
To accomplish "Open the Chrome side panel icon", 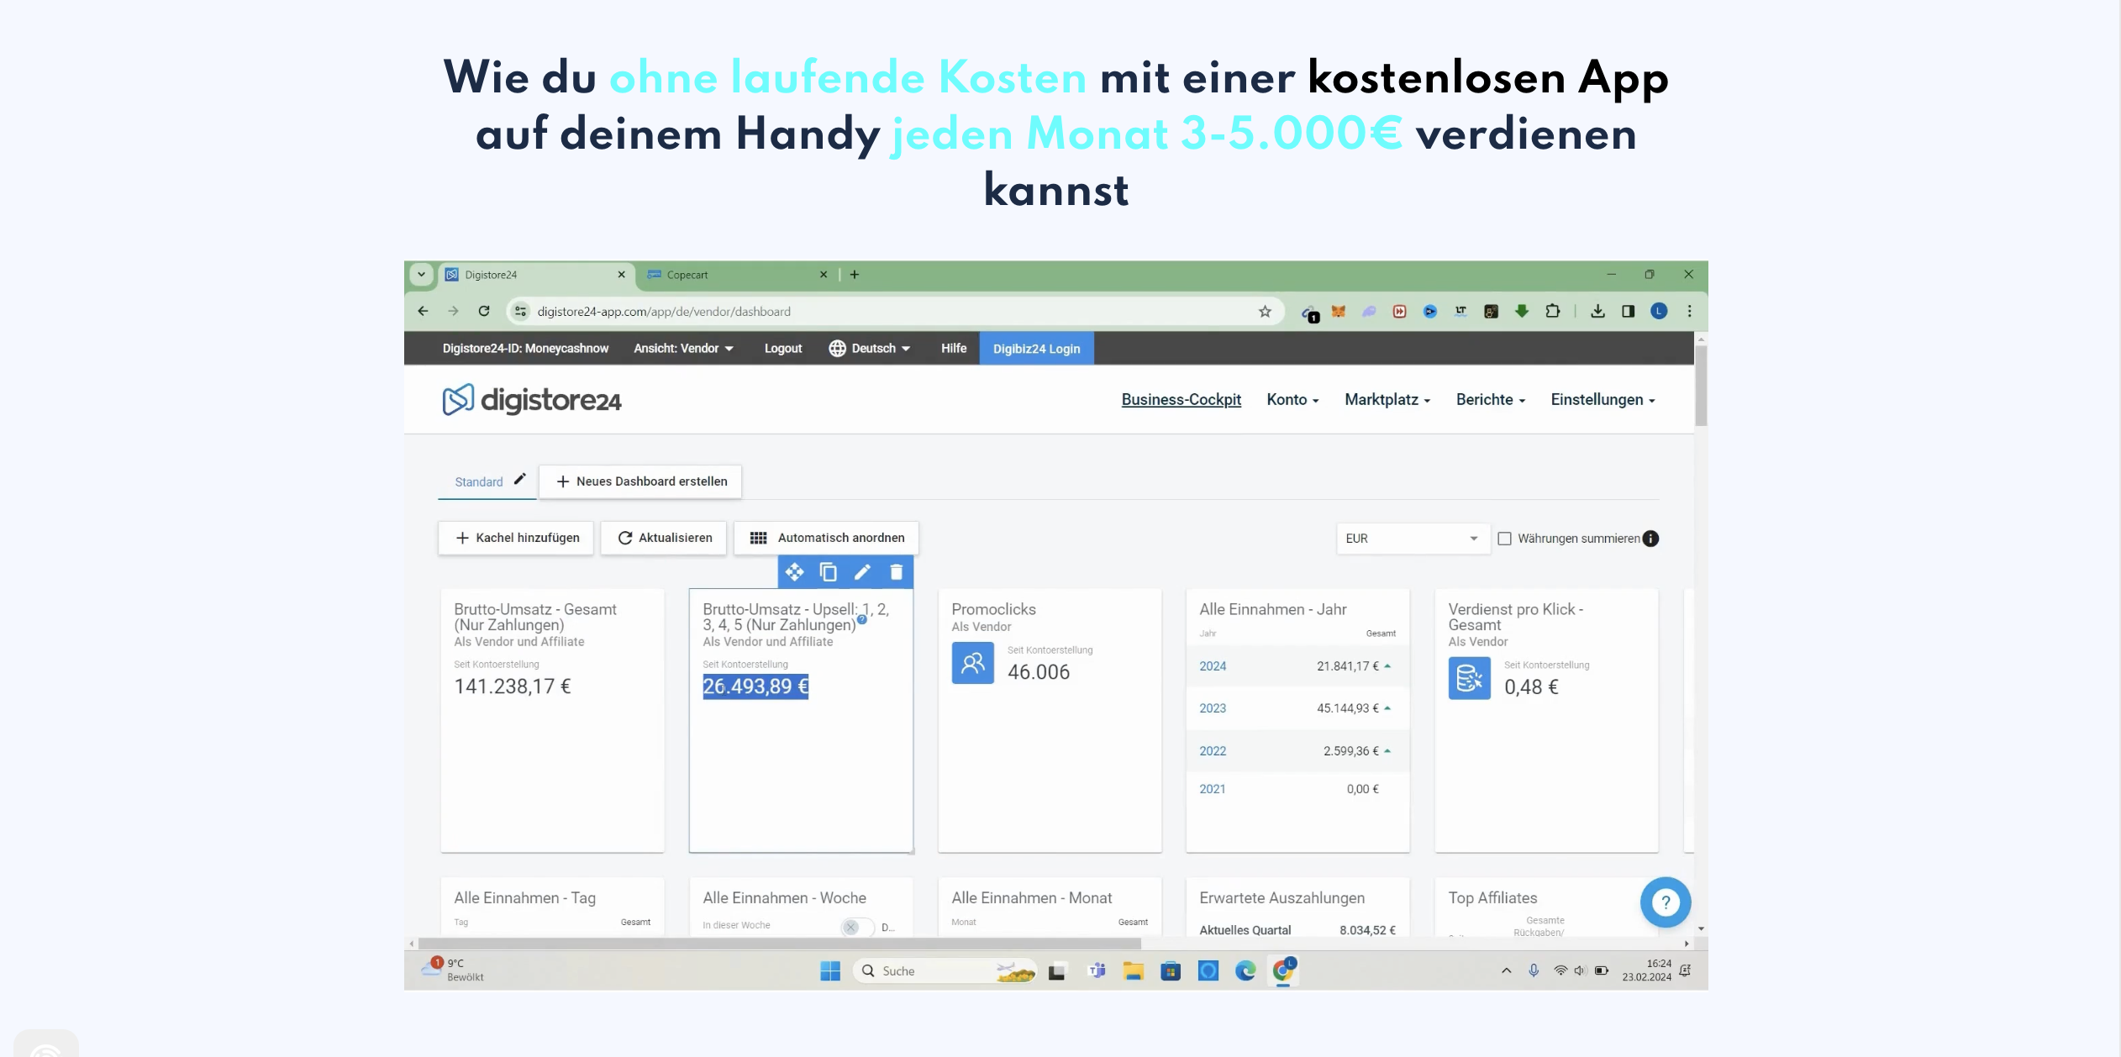I will click(x=1628, y=312).
